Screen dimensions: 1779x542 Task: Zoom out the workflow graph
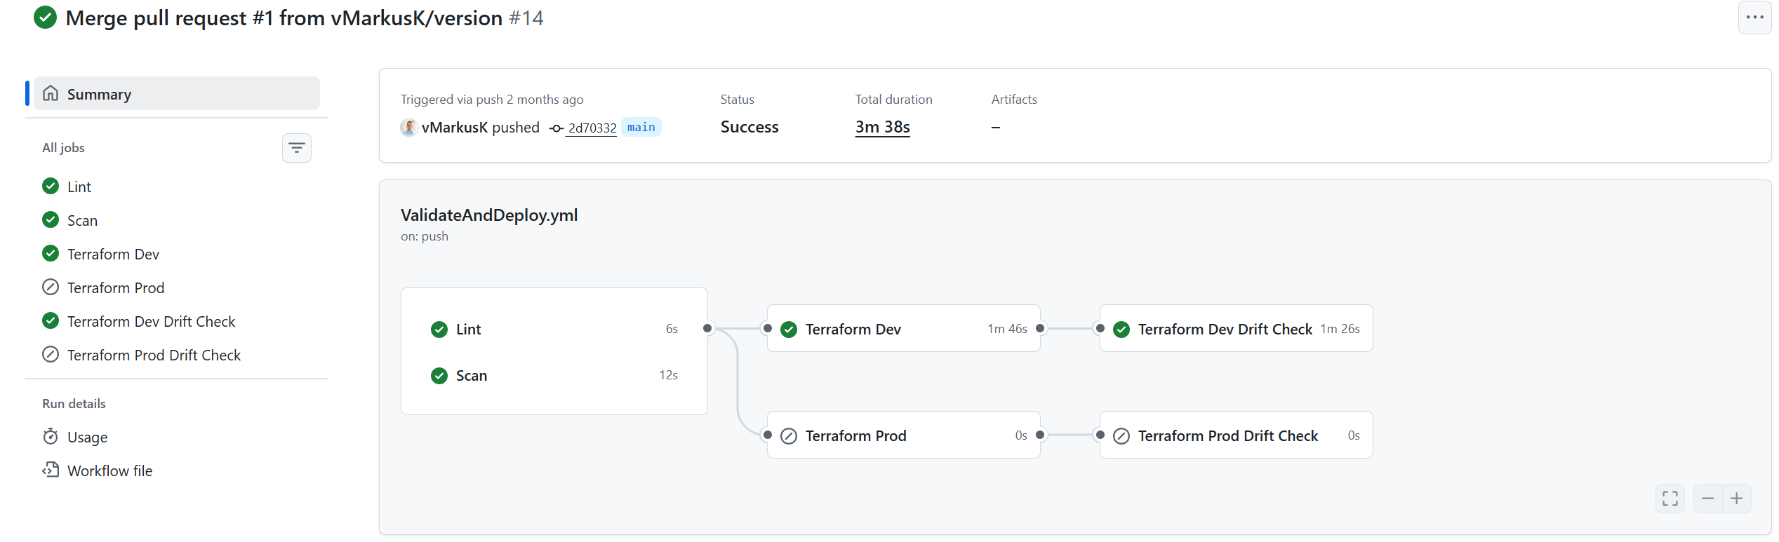[1708, 499]
